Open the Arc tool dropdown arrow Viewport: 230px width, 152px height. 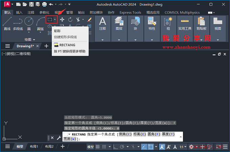click(x=40, y=32)
